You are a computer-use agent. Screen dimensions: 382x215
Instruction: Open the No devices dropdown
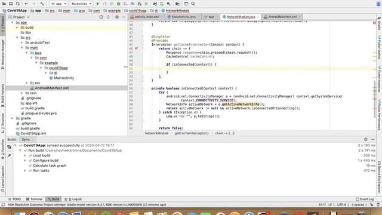[x=81, y=4]
